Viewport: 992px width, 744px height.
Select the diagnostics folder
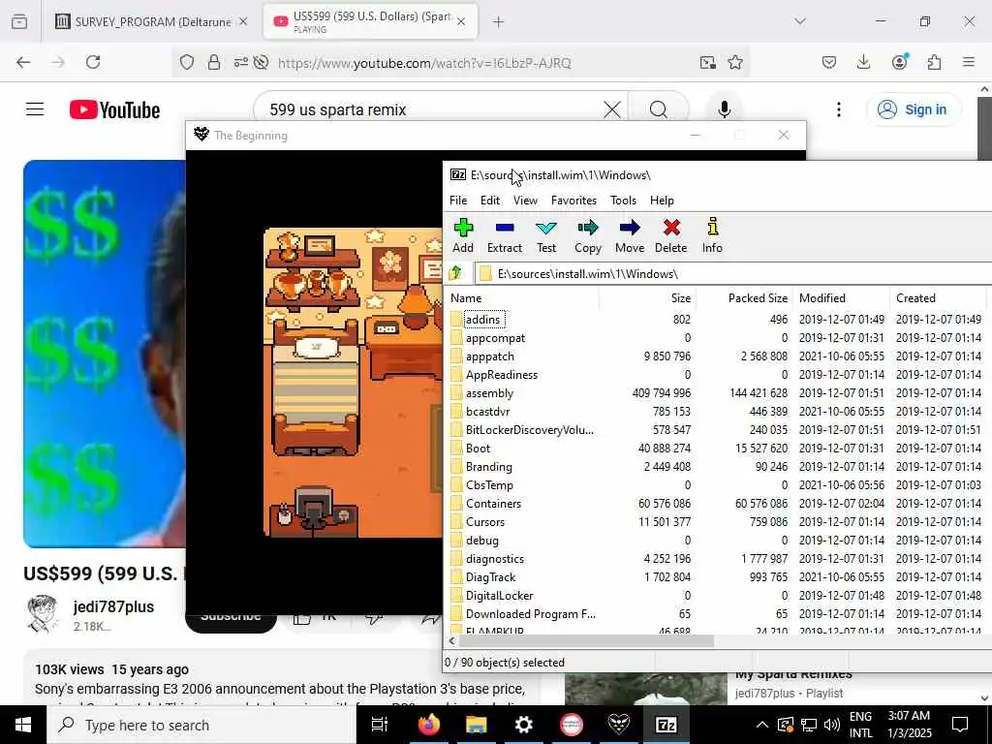coord(494,558)
